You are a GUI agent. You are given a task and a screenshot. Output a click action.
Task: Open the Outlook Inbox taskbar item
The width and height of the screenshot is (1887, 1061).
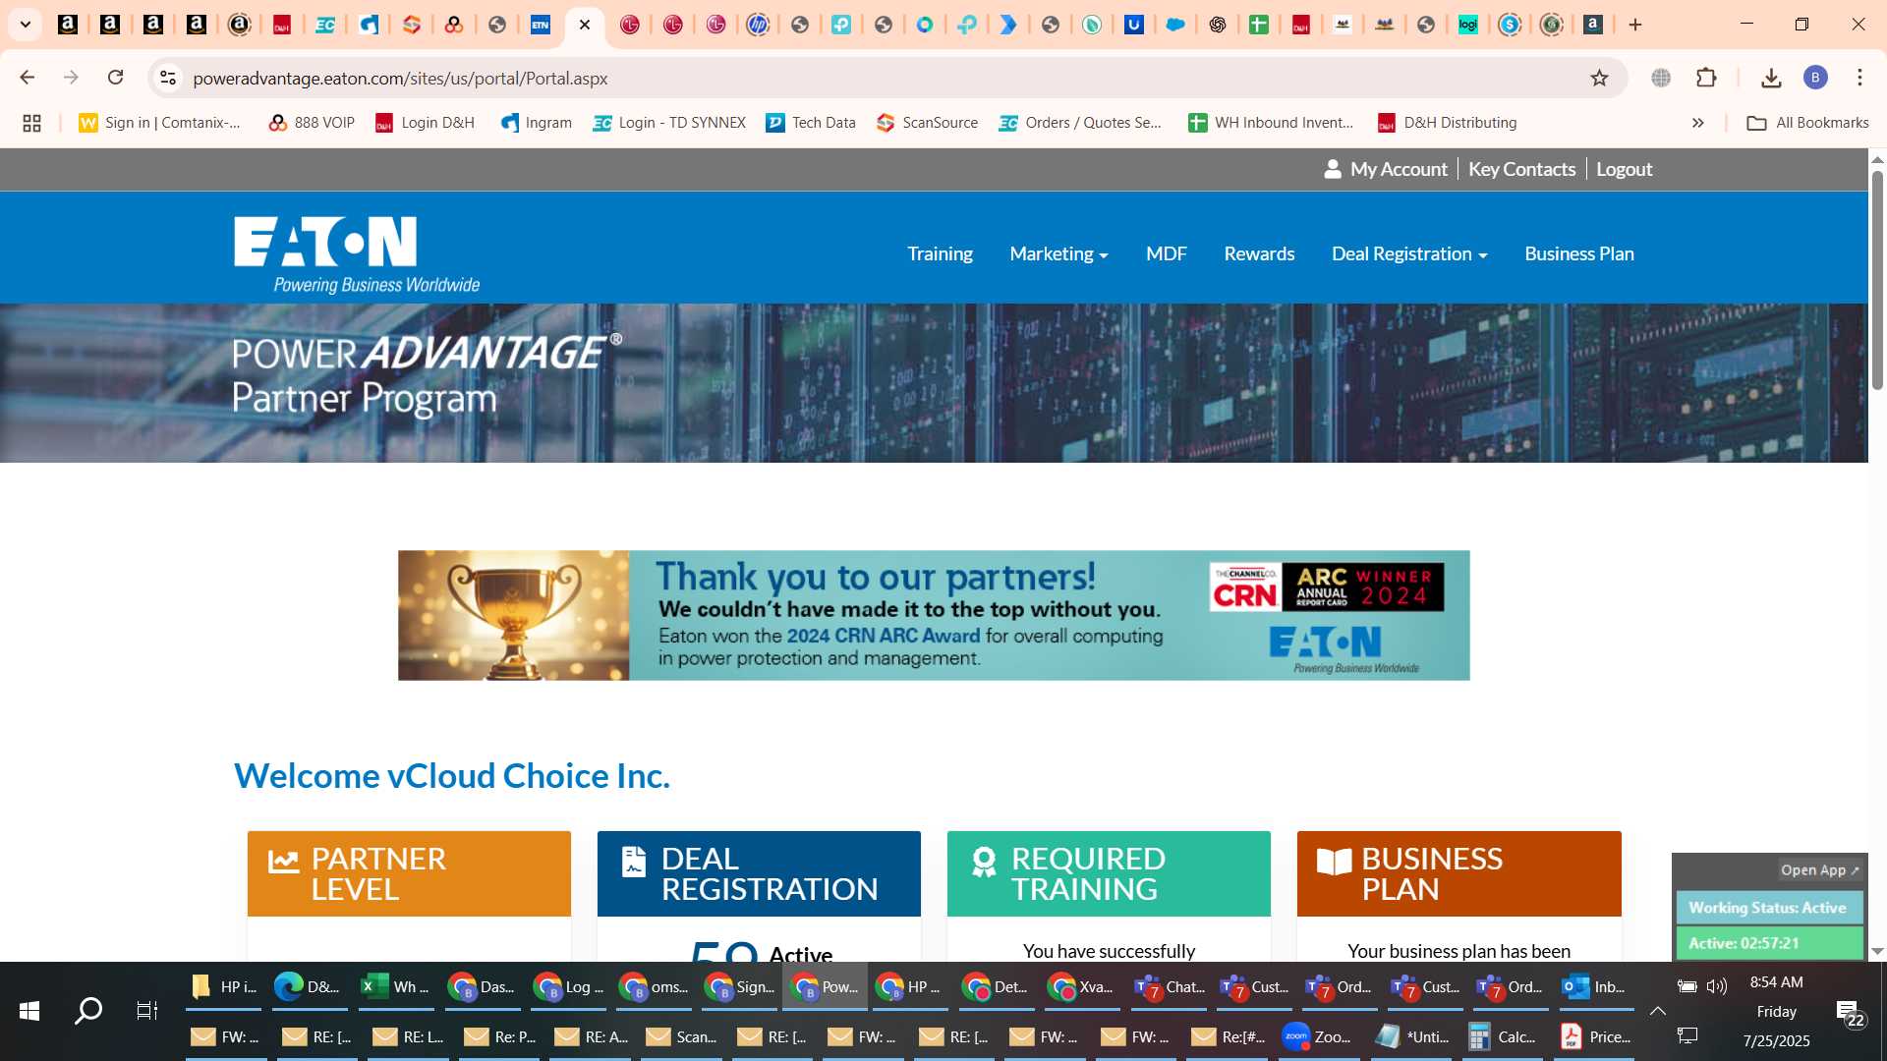[1595, 986]
